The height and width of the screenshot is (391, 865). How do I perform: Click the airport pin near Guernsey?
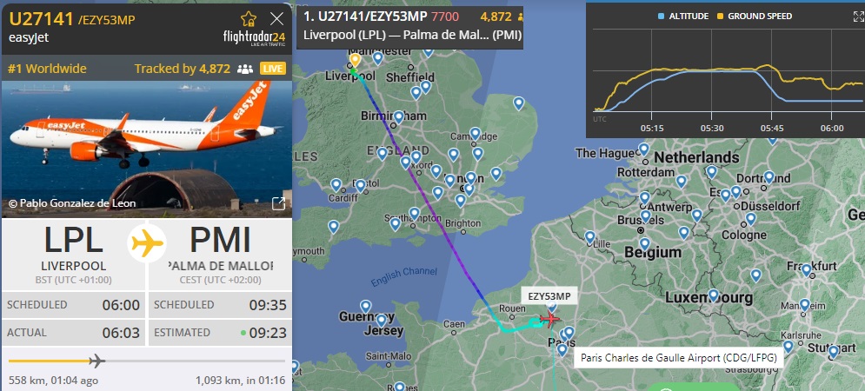(x=365, y=307)
